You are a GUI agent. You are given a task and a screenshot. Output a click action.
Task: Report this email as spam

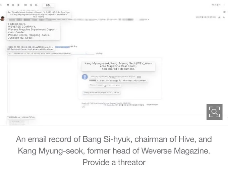coord(13,5)
